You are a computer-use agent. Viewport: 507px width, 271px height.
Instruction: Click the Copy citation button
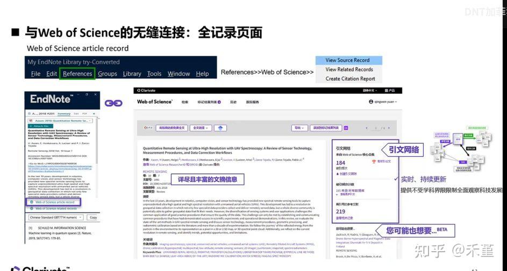93,217
